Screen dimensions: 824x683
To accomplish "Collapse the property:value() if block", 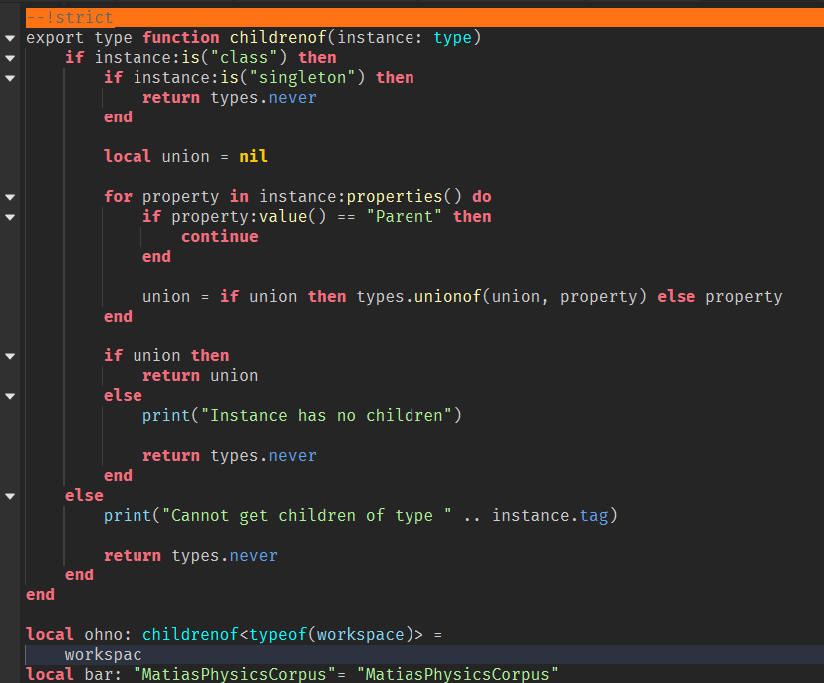I will (9, 217).
